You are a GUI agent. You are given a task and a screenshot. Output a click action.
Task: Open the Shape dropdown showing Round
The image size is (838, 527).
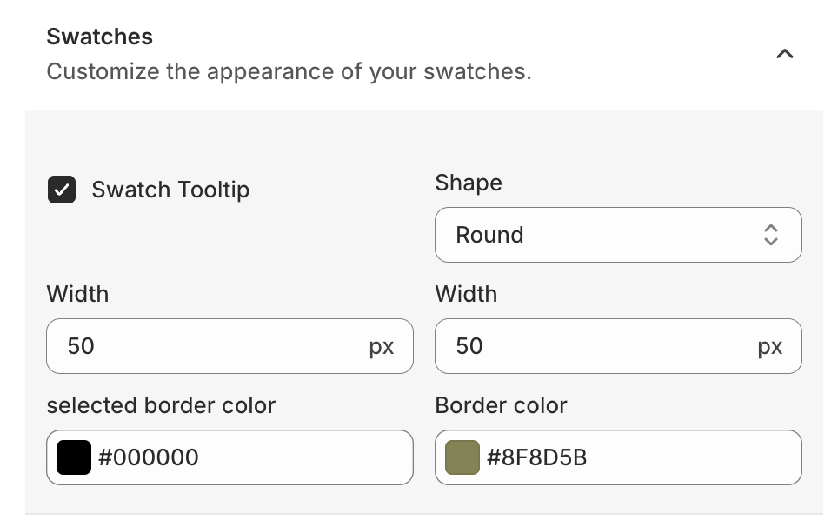coord(609,235)
